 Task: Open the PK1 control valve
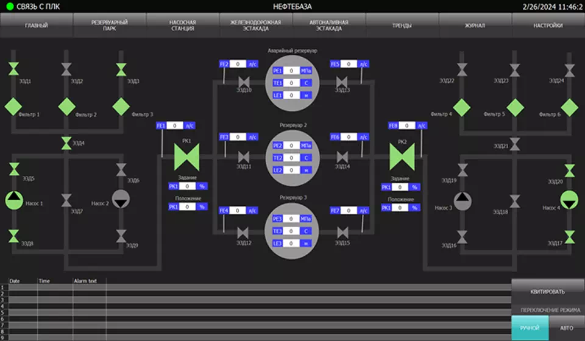(x=183, y=157)
